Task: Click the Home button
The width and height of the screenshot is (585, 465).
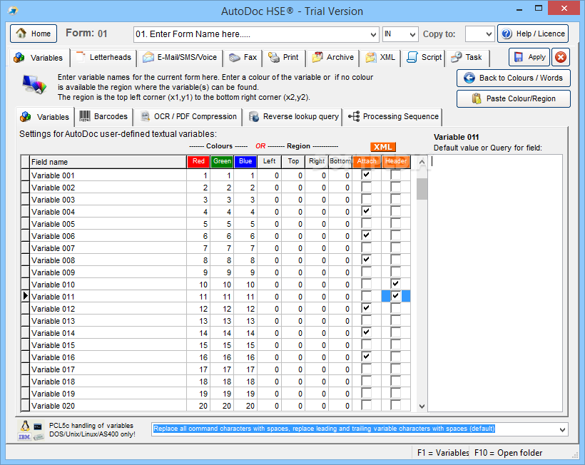Action: click(34, 34)
